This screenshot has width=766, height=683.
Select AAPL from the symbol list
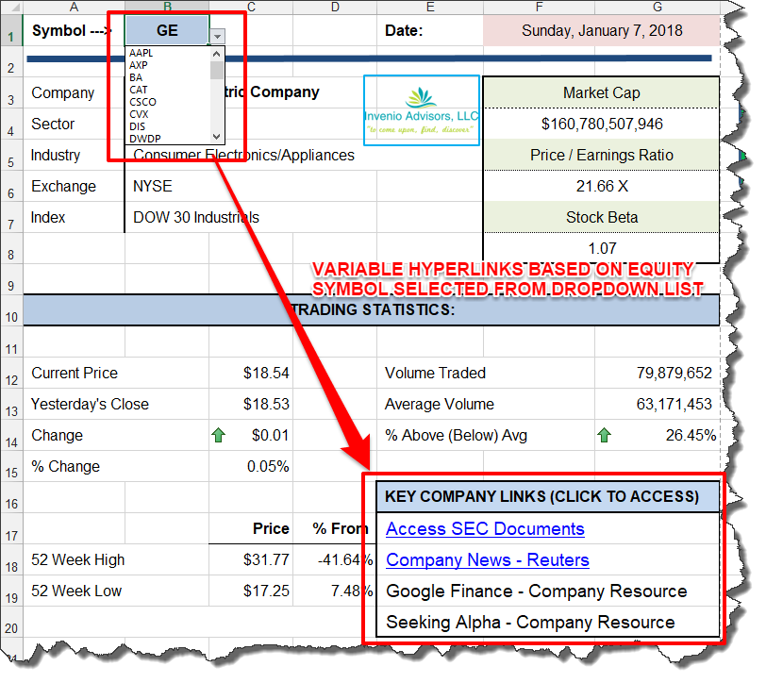[x=141, y=55]
